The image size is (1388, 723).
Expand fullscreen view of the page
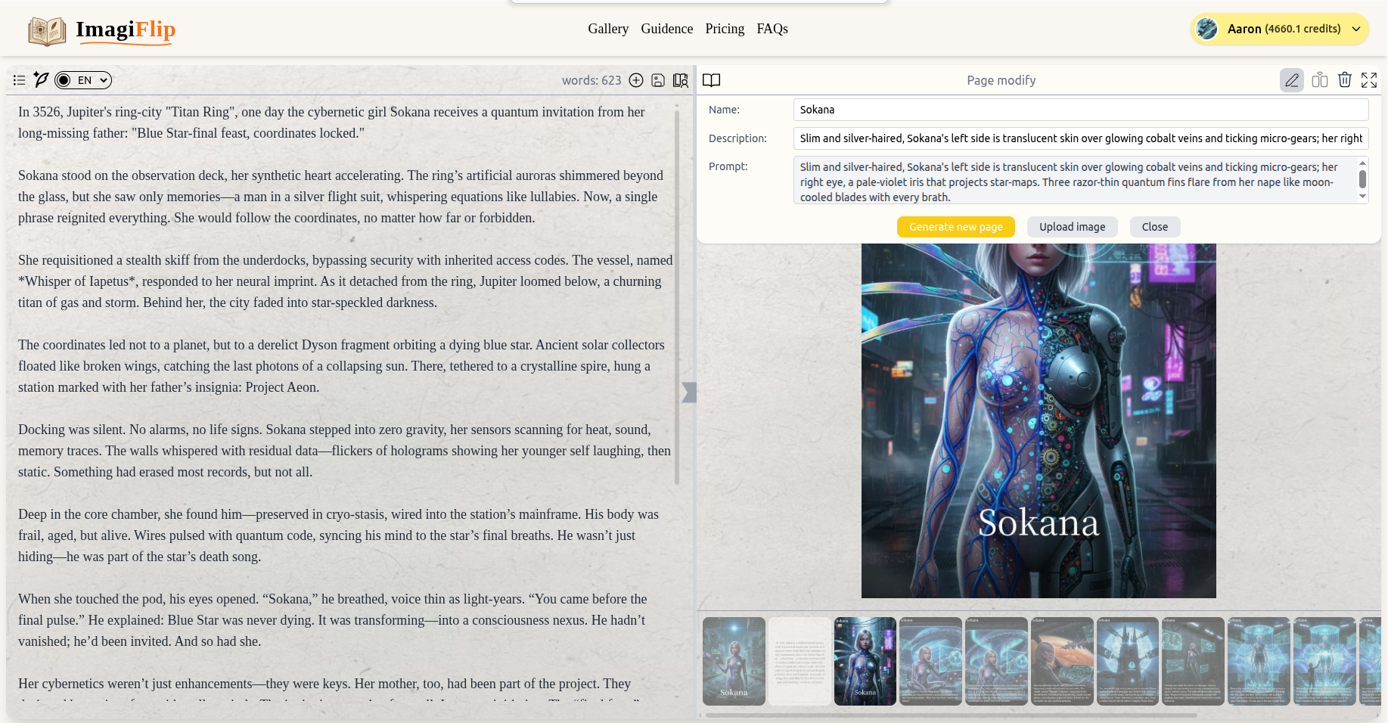(x=1369, y=79)
